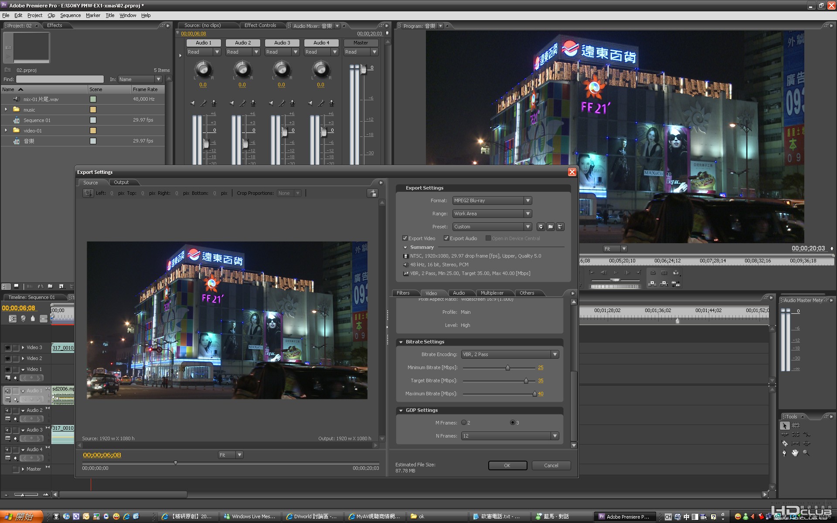Open the Bitrate Encoding dropdown
Viewport: 837px width, 523px height.
[x=510, y=354]
